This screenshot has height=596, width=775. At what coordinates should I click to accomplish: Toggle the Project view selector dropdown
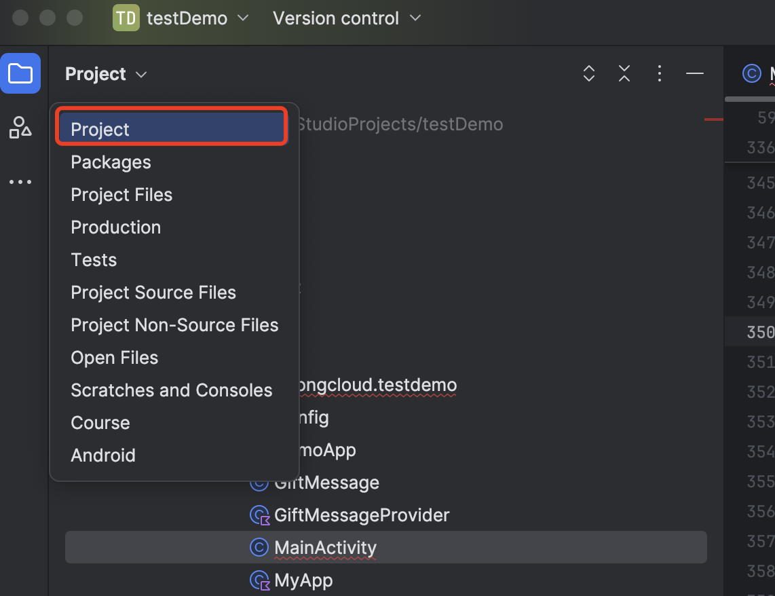tap(106, 74)
